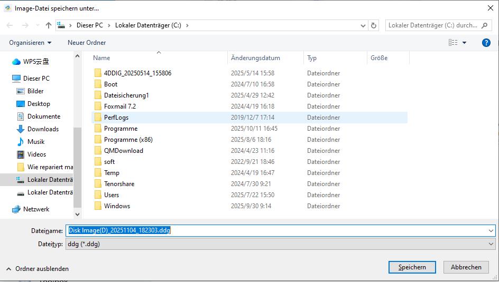Click Neuer Ordner in toolbar
This screenshot has width=499, height=282.
point(87,43)
